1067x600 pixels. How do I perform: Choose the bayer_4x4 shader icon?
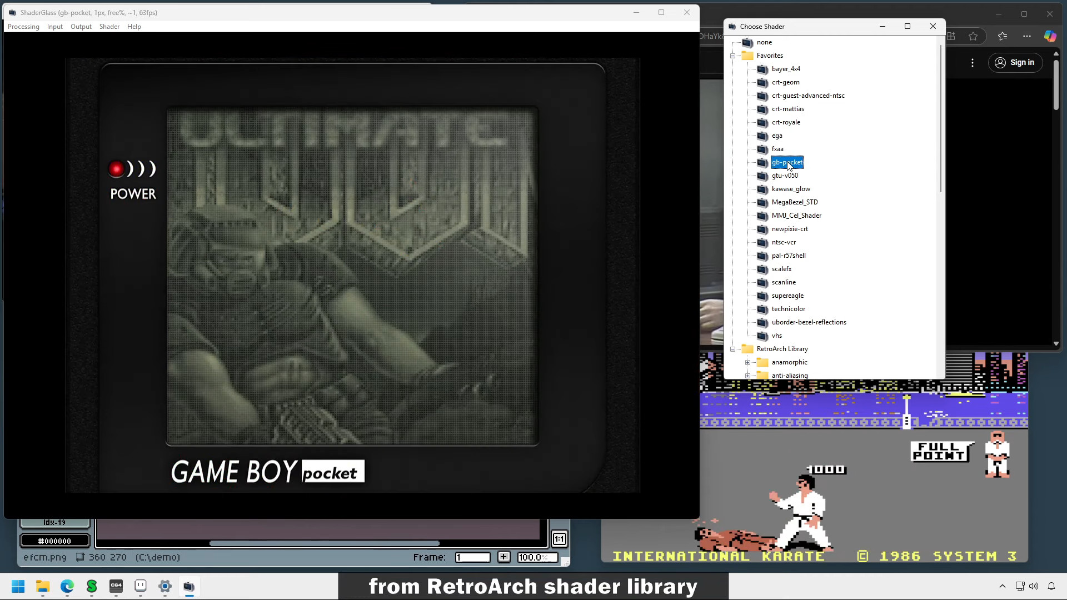762,69
